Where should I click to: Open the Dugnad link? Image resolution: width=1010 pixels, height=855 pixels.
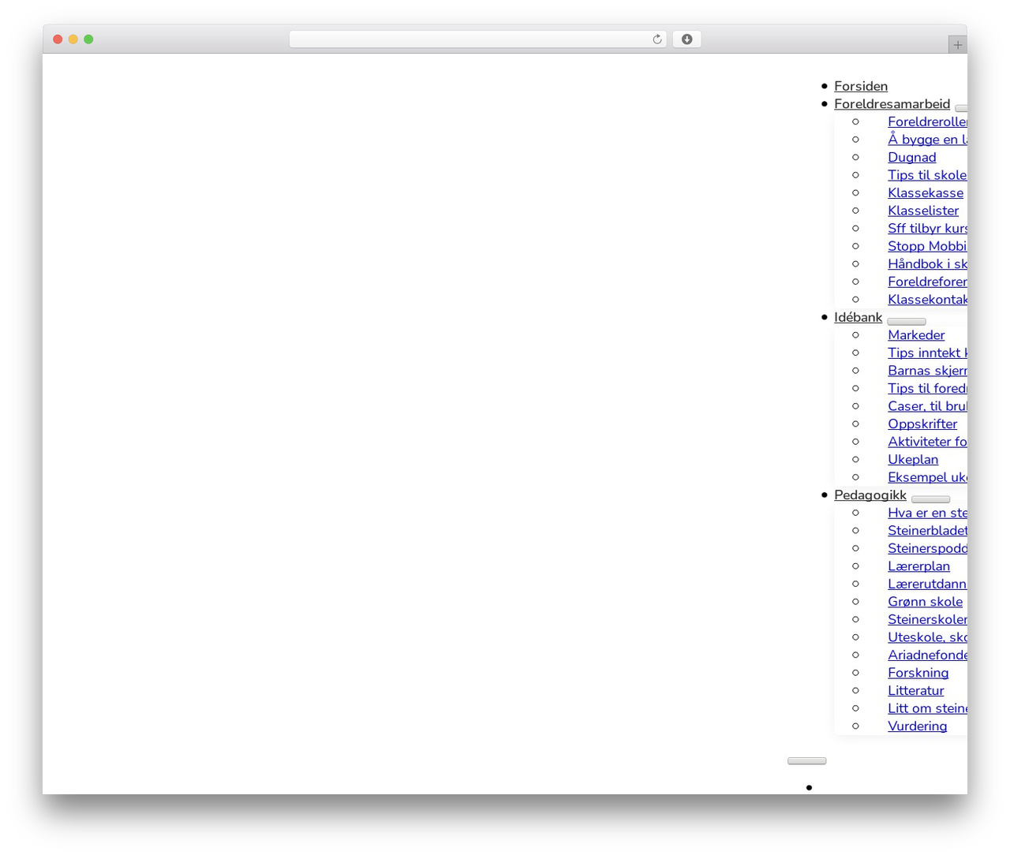911,157
